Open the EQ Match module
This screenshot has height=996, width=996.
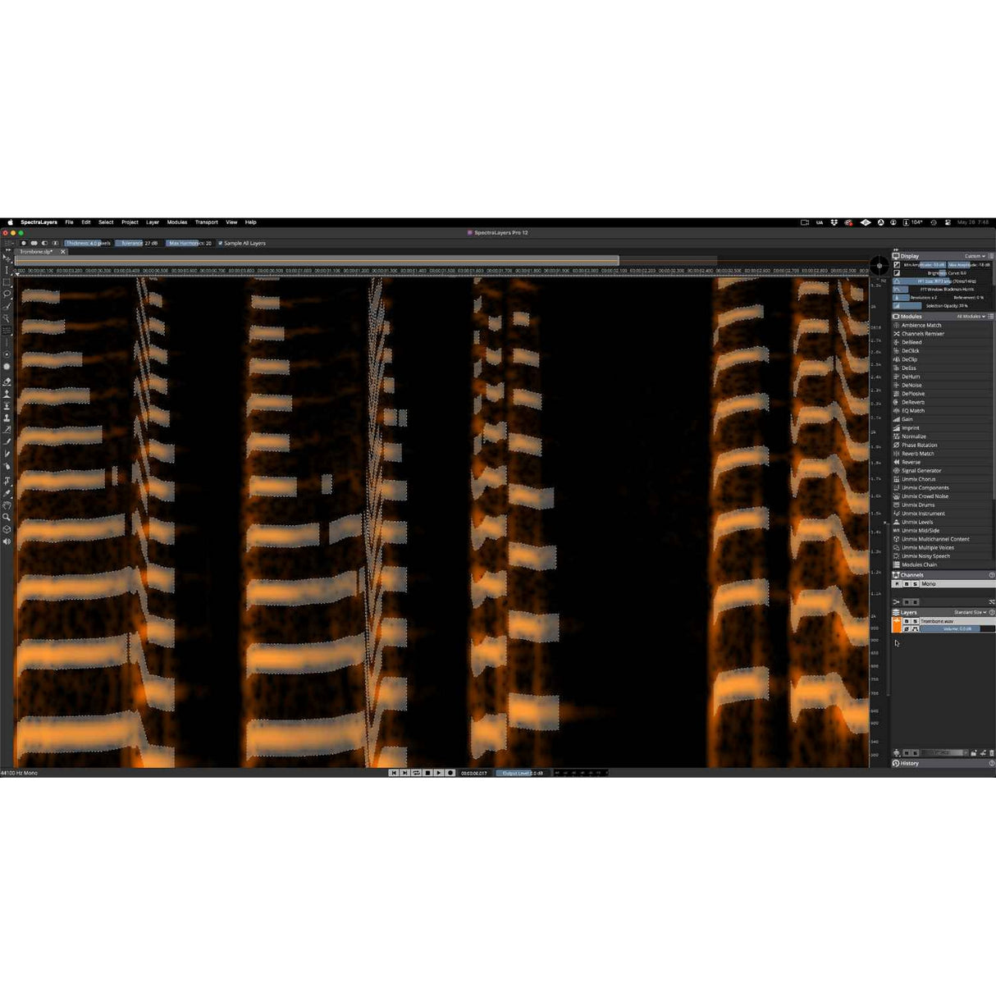pyautogui.click(x=912, y=410)
